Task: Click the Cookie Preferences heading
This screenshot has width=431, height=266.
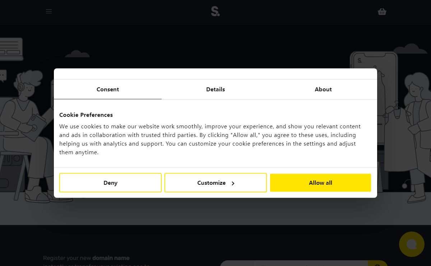Action: pyautogui.click(x=86, y=115)
